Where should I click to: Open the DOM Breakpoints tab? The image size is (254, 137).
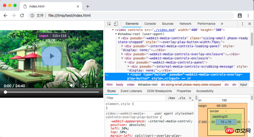[x=159, y=91]
